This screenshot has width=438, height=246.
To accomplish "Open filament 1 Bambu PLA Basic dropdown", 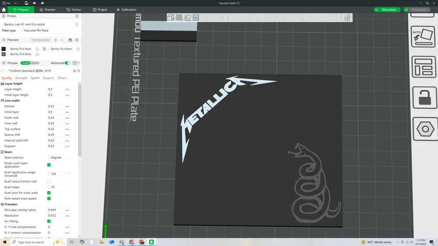I will [x=21, y=49].
